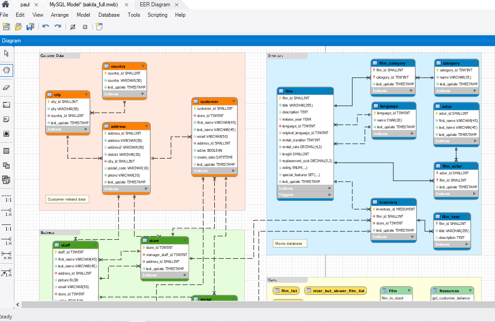Open the File menu
Viewport: 495px width, 322px height.
pyautogui.click(x=4, y=15)
